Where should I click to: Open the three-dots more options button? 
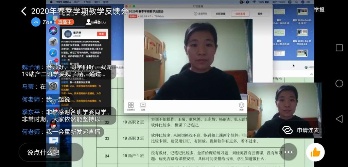pos(288,152)
